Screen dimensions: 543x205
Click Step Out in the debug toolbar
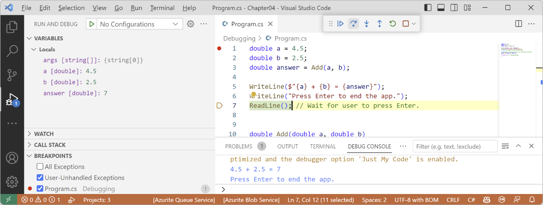click(379, 24)
